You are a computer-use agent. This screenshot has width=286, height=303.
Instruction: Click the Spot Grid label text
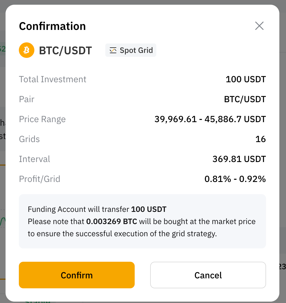pos(136,50)
